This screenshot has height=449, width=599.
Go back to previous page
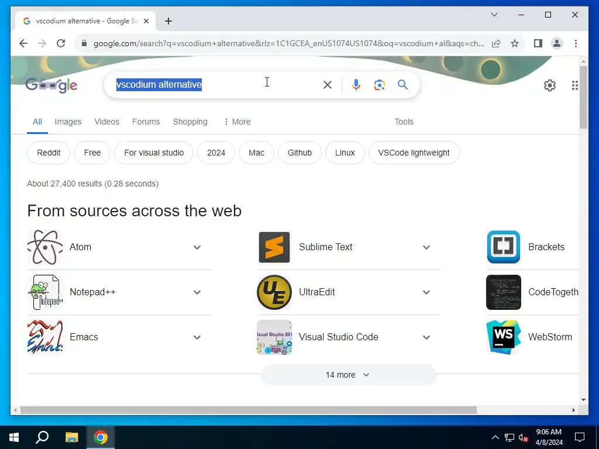(x=23, y=43)
